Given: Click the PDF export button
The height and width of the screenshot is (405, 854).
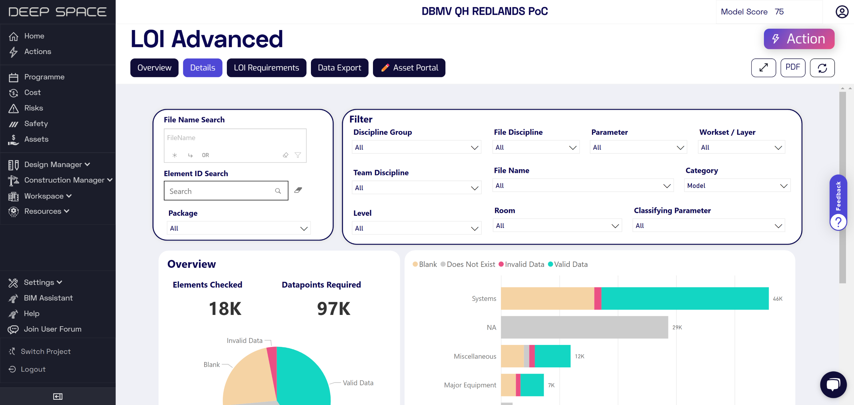Looking at the screenshot, I should click(x=793, y=68).
